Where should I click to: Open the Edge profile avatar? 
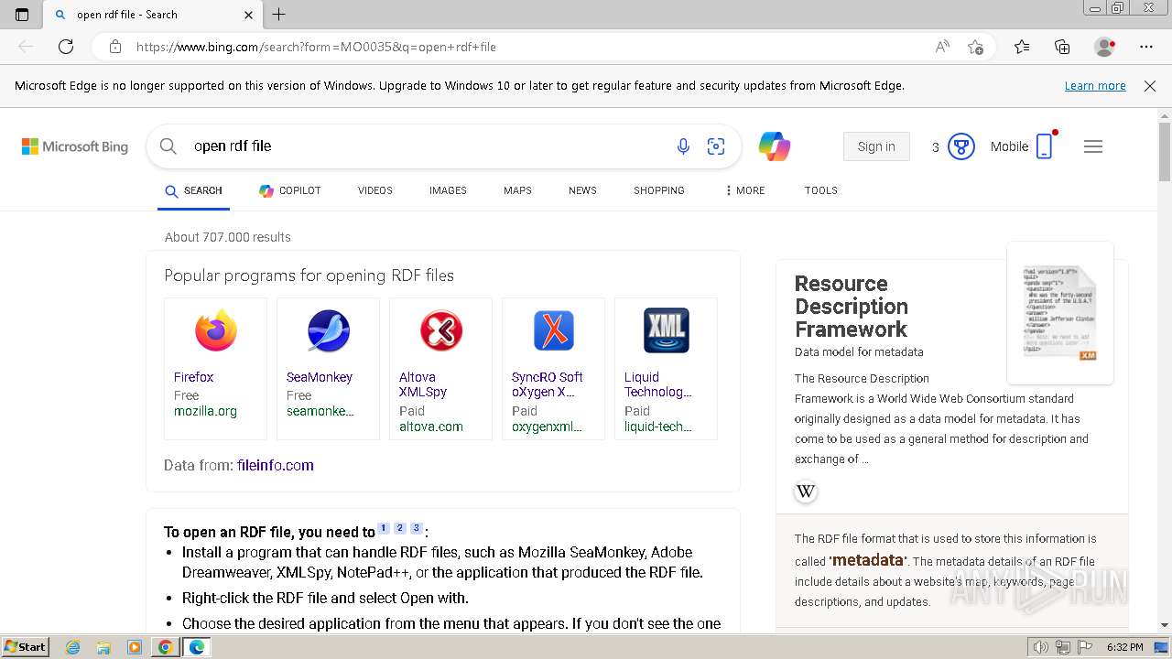1105,47
